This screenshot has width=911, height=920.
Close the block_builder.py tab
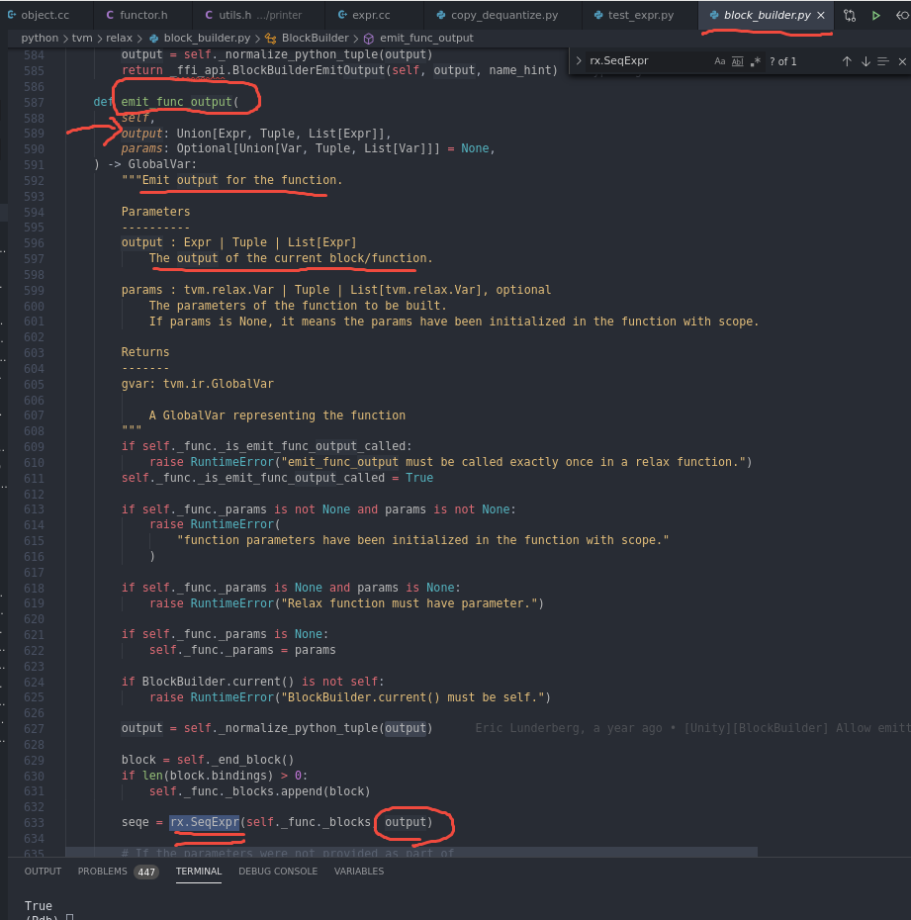click(821, 15)
